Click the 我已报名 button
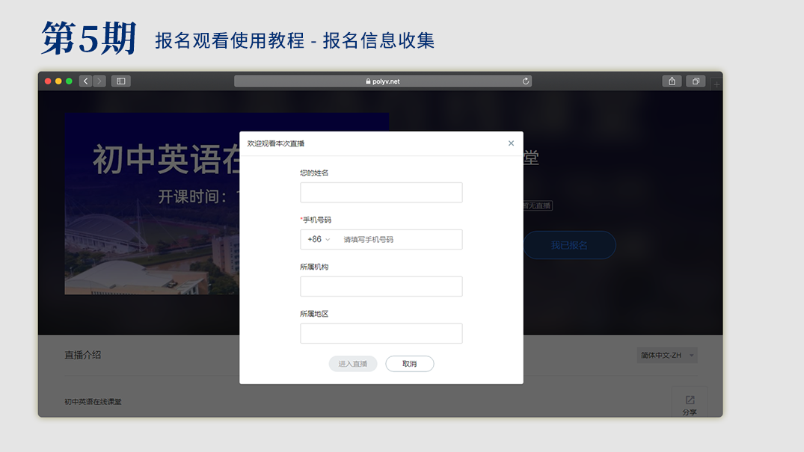804x452 pixels. click(x=569, y=245)
